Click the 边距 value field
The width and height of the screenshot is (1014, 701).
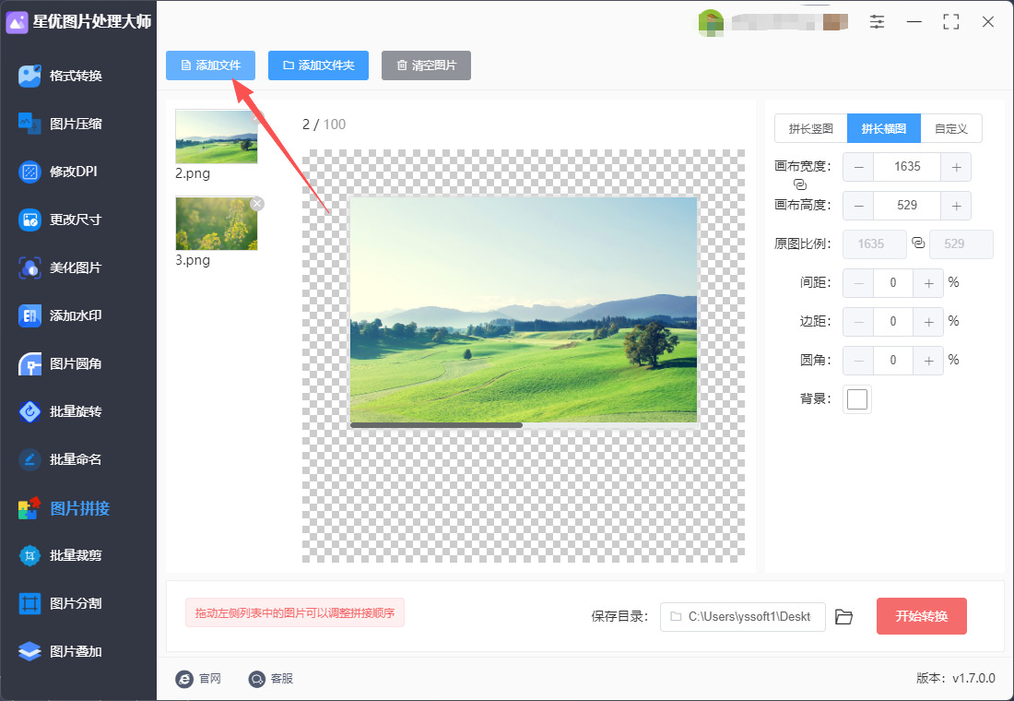click(x=893, y=322)
